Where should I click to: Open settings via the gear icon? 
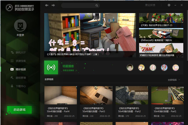point(169,5)
